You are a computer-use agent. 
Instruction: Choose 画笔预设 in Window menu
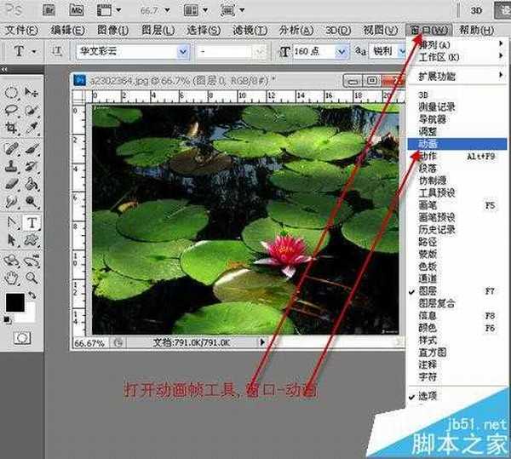point(456,217)
